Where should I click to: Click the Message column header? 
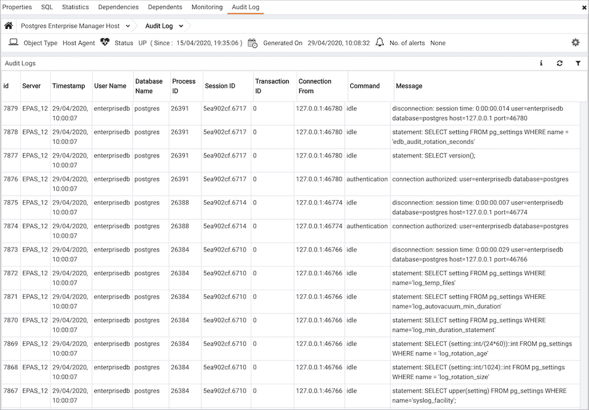(409, 86)
